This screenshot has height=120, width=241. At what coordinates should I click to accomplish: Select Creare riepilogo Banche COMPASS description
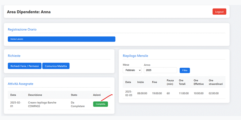click(42, 104)
